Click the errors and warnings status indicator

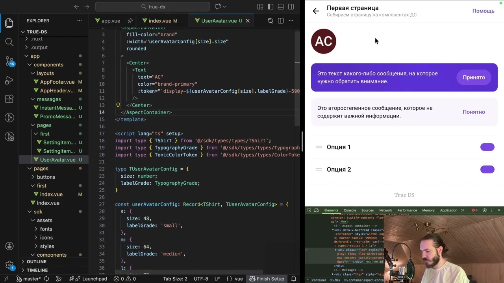(x=125, y=279)
